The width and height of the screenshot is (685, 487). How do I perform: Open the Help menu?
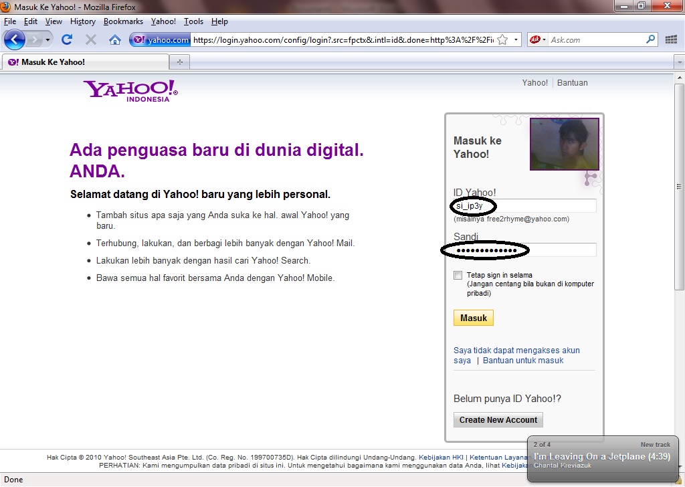[219, 21]
